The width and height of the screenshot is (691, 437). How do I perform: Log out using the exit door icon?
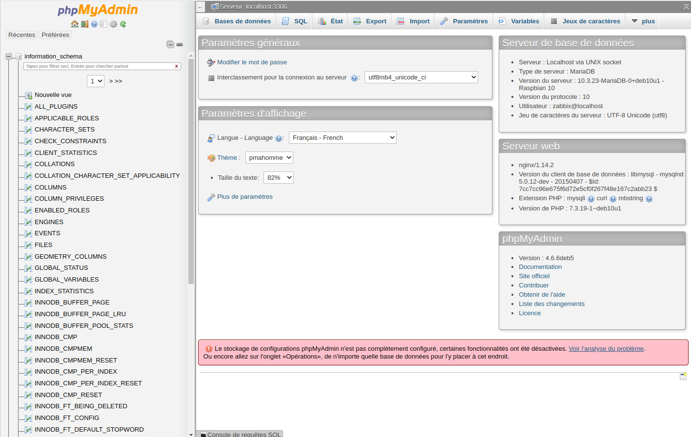(x=84, y=23)
